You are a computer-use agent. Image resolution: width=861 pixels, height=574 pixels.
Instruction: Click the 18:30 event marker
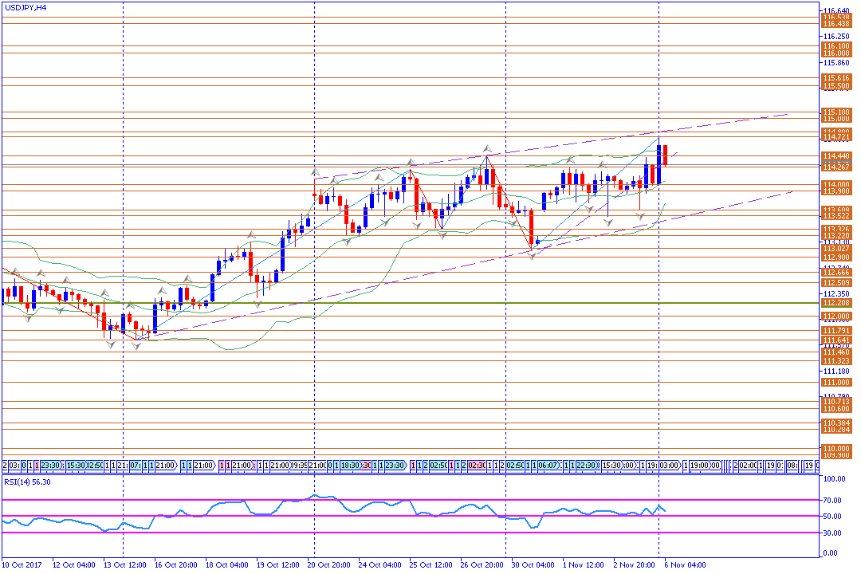[351, 465]
